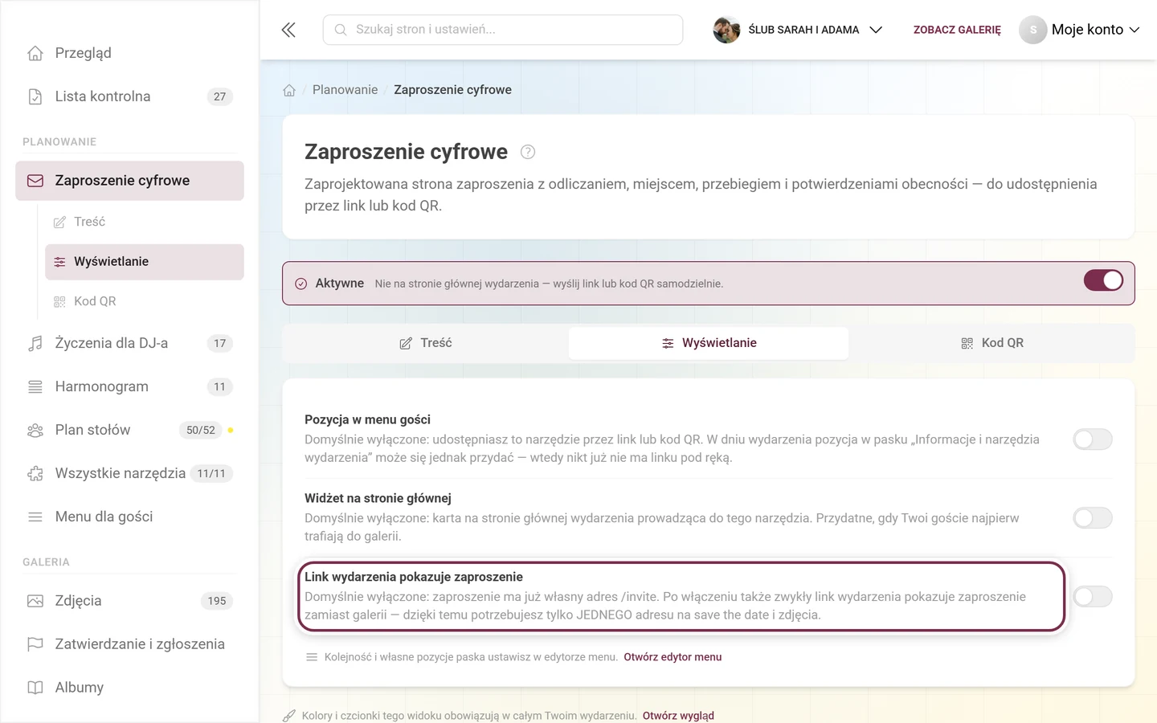Click the 11/11 badge on Wszystkie narzędzia

pyautogui.click(x=211, y=473)
